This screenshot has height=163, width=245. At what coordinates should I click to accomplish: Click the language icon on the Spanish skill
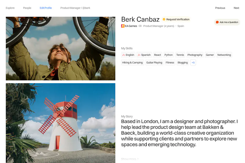[139, 55]
